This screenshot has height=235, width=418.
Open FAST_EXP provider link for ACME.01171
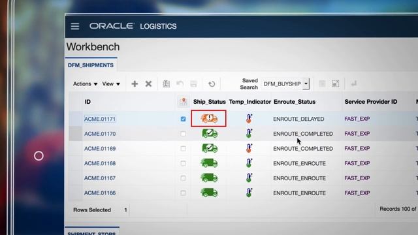[357, 119]
